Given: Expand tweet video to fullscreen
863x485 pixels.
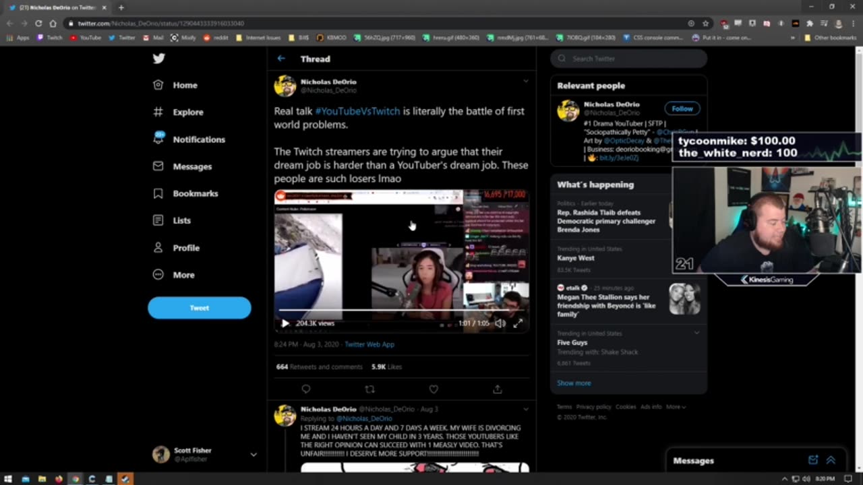Looking at the screenshot, I should pos(518,323).
